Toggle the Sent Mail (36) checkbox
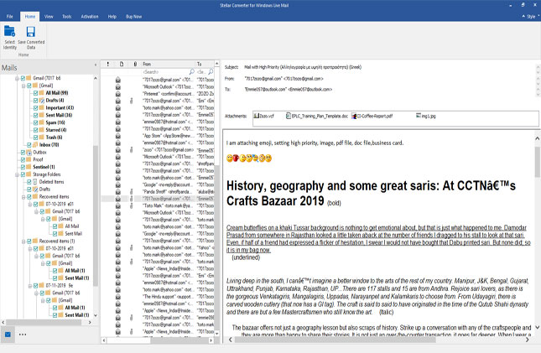541x353 pixels. (35, 115)
